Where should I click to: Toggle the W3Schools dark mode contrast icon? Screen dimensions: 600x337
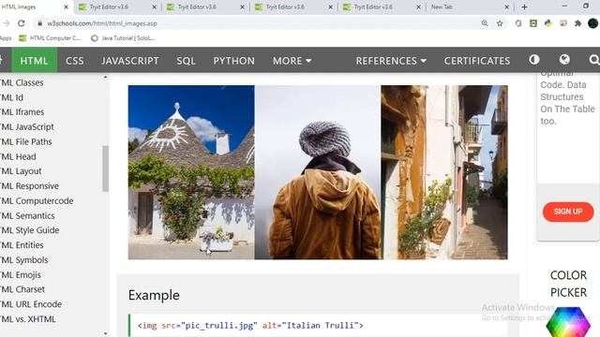[534, 60]
